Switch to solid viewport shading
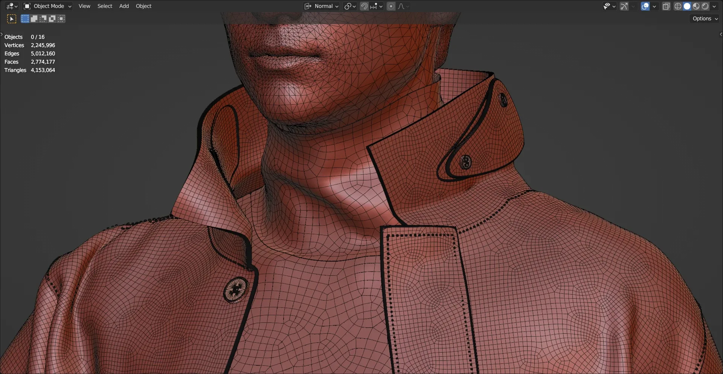 [687, 6]
